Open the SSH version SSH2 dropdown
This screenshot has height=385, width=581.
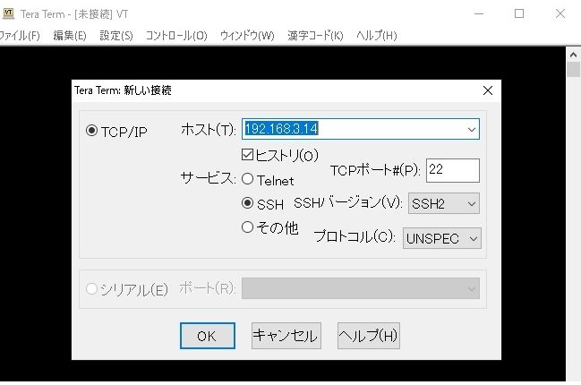pyautogui.click(x=443, y=203)
